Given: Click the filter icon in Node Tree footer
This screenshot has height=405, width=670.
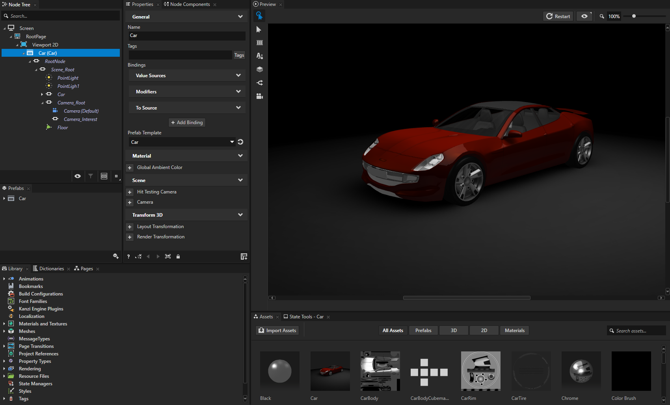Looking at the screenshot, I should pyautogui.click(x=91, y=176).
